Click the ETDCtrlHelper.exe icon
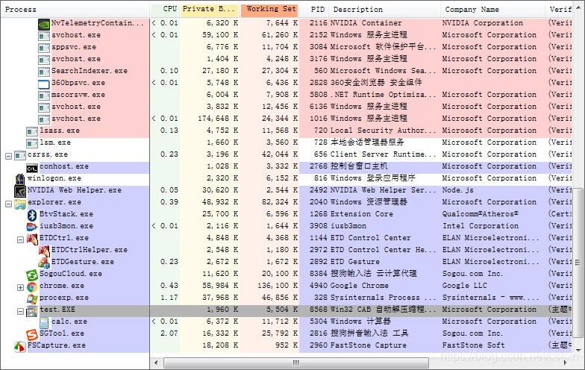This screenshot has height=370, width=585. point(45,251)
